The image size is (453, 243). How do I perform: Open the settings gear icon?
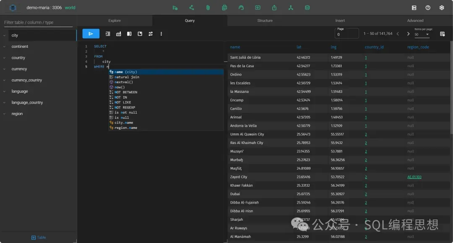[x=442, y=8]
